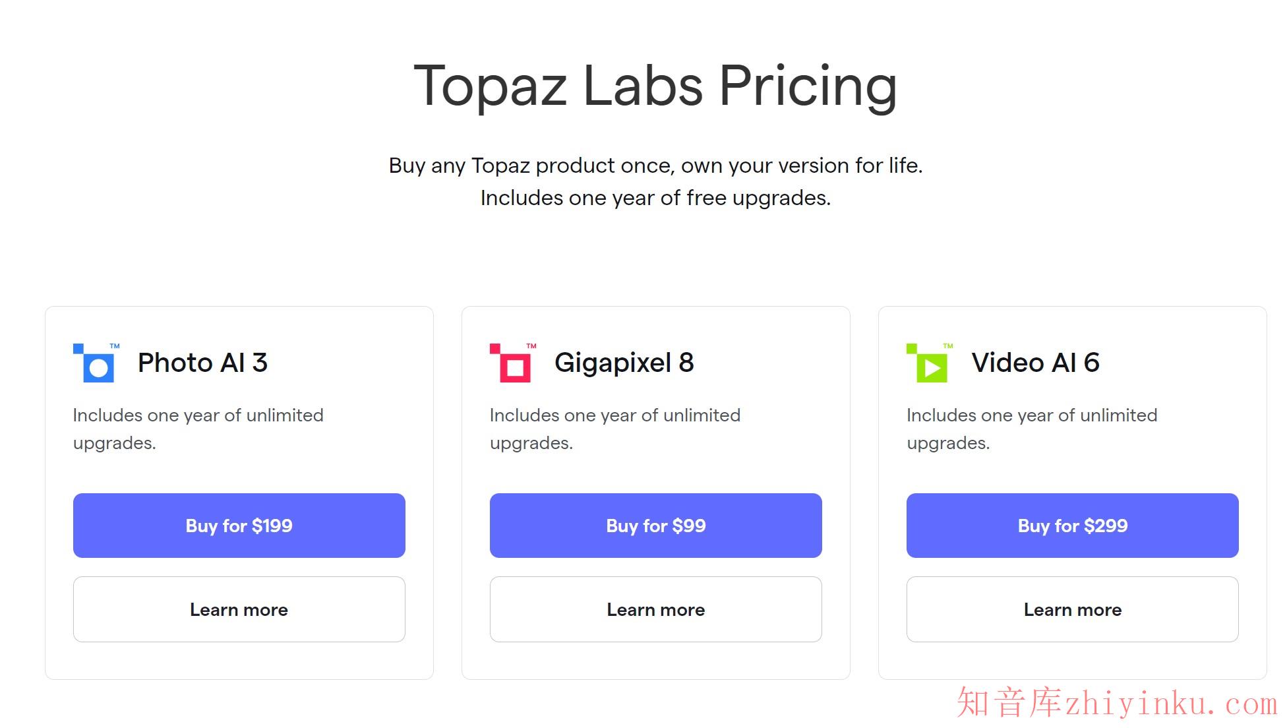Click Buy for $299 under Video AI 6
The image size is (1287, 728).
(1072, 526)
